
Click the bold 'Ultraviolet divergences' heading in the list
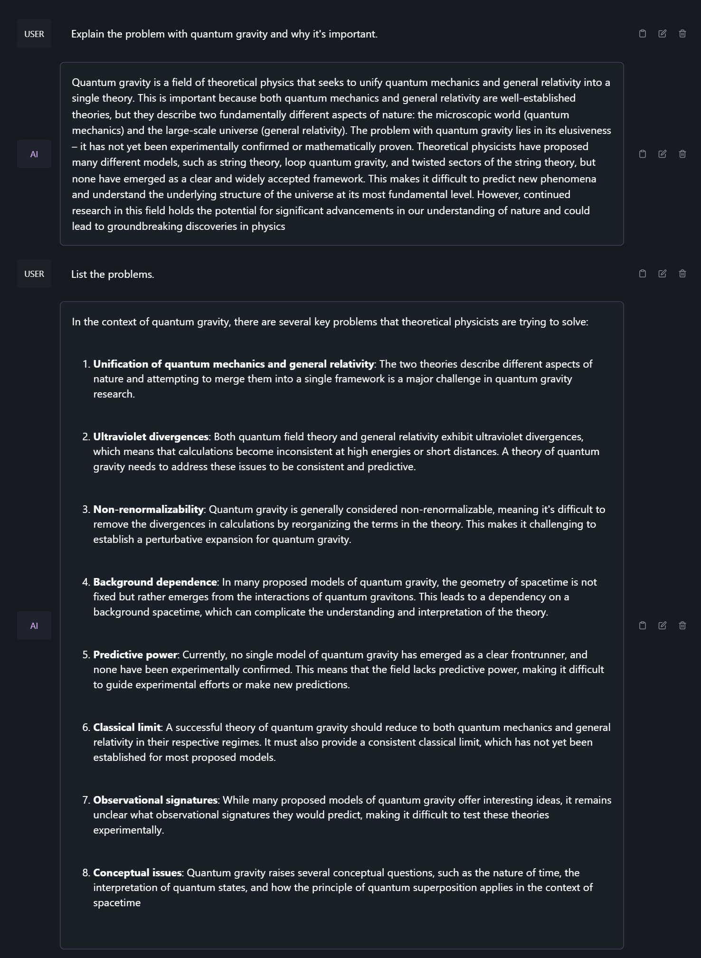click(x=151, y=437)
